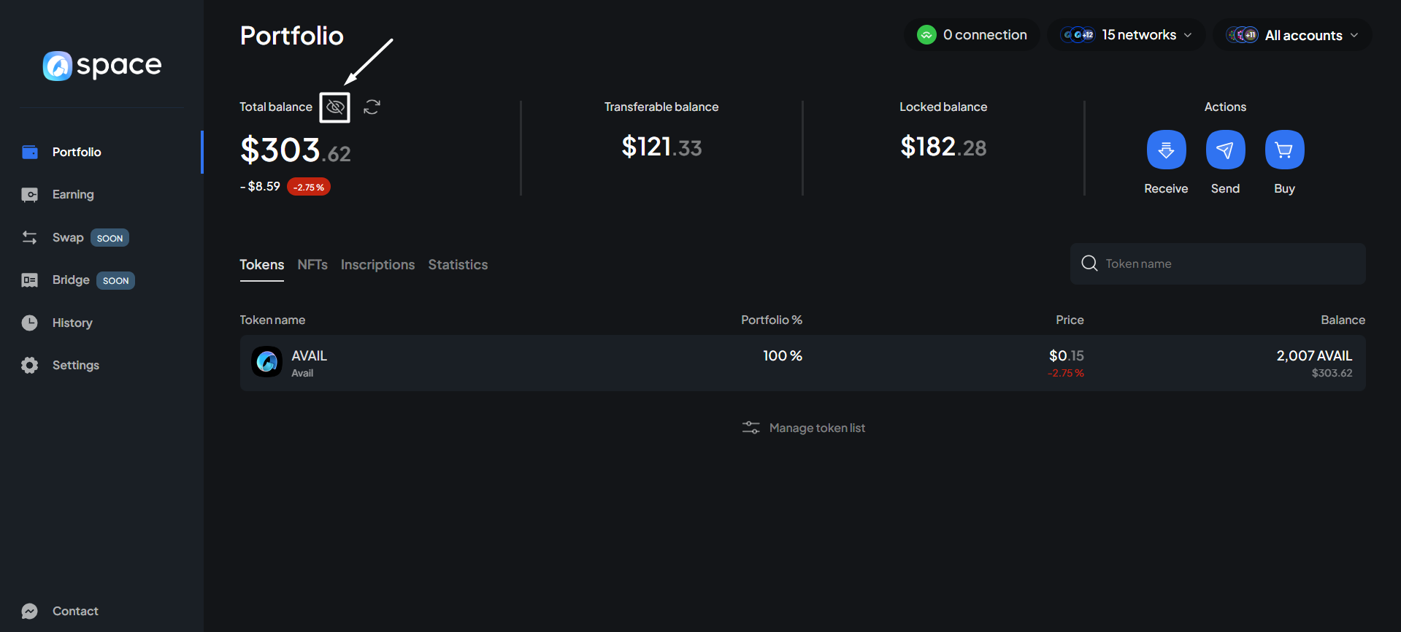The image size is (1401, 632).
Task: Click the Space logo
Action: click(102, 66)
